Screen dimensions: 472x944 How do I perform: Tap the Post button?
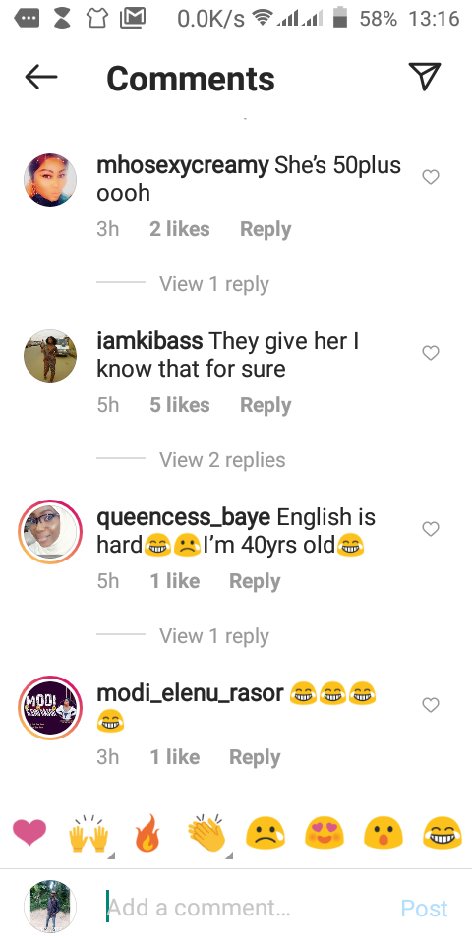point(425,908)
